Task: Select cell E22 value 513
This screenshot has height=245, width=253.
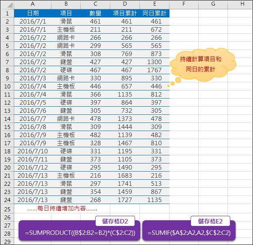Action: click(154, 184)
